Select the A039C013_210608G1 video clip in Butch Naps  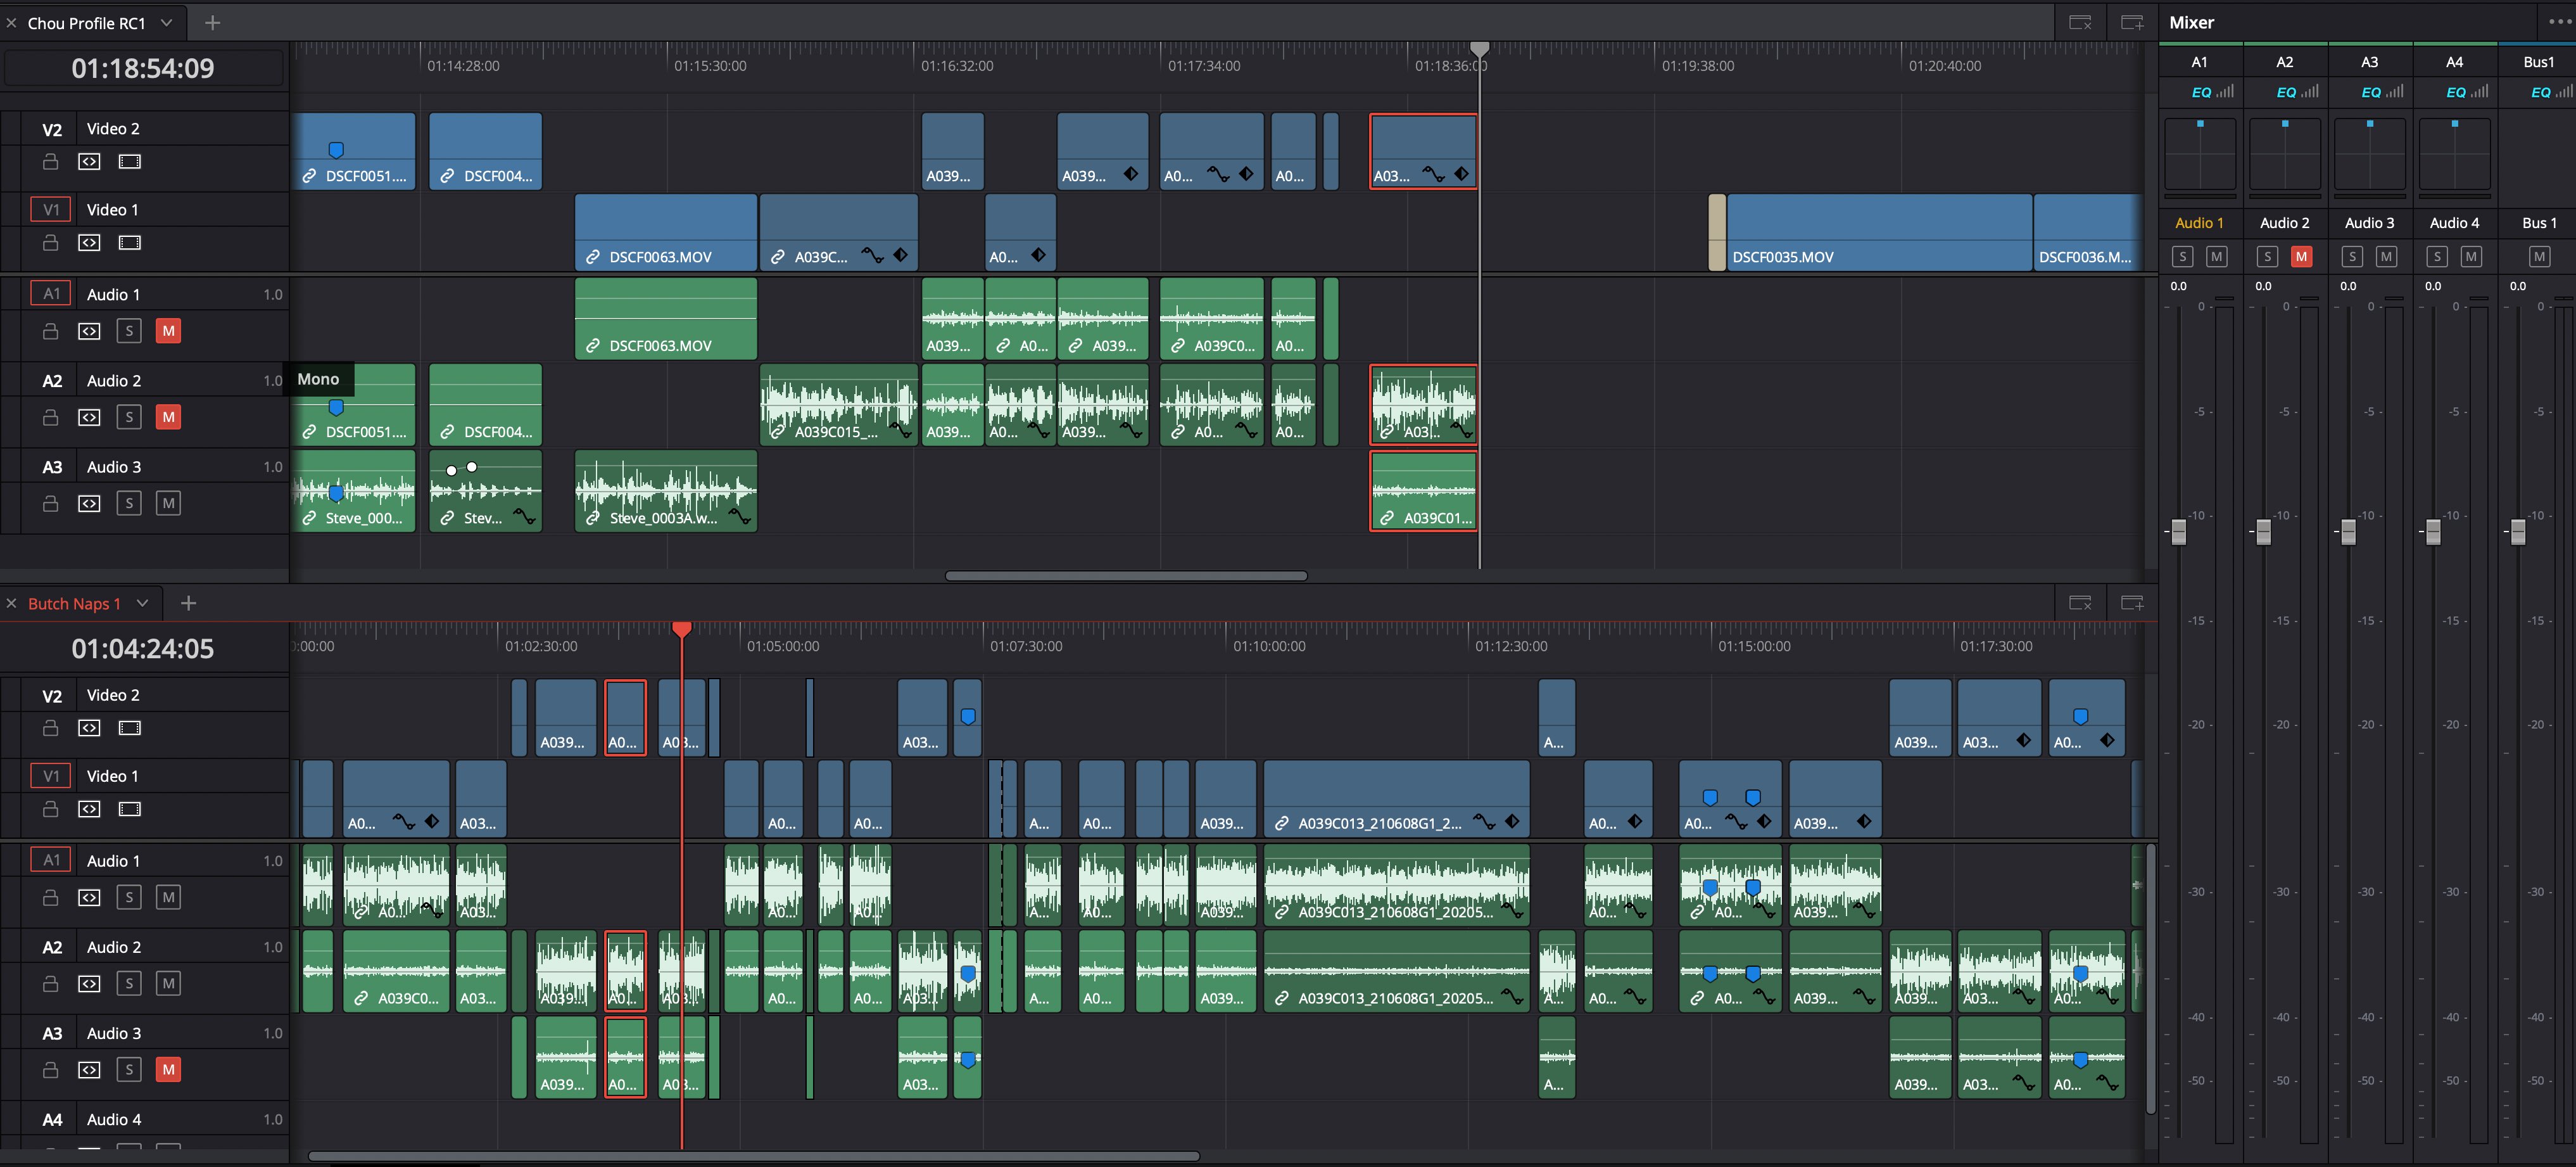pyautogui.click(x=1396, y=799)
